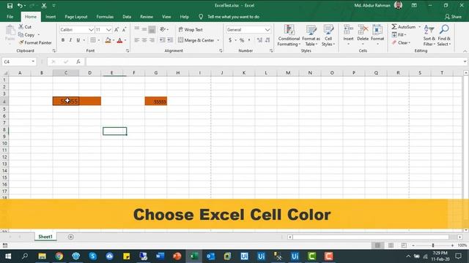Apply accounting dollar format

230,40
